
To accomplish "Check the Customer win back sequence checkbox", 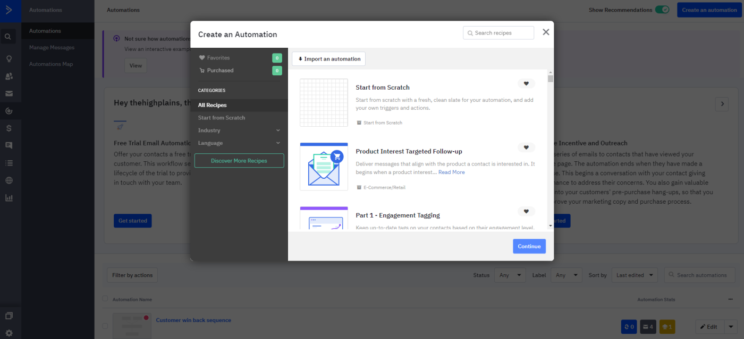I will (x=105, y=326).
